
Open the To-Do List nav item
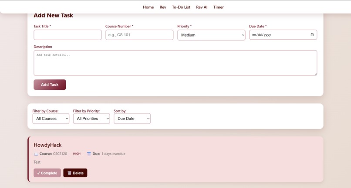pyautogui.click(x=181, y=7)
